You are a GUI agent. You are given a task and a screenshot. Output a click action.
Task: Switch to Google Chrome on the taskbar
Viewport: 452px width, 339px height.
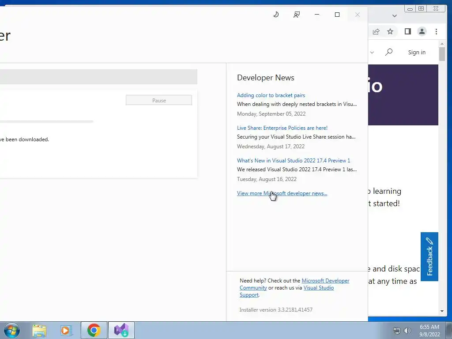[94, 330]
